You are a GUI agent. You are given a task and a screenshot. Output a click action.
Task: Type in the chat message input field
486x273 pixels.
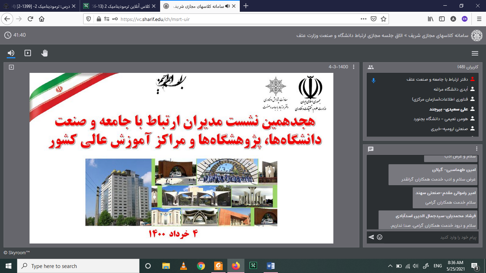[430, 237]
